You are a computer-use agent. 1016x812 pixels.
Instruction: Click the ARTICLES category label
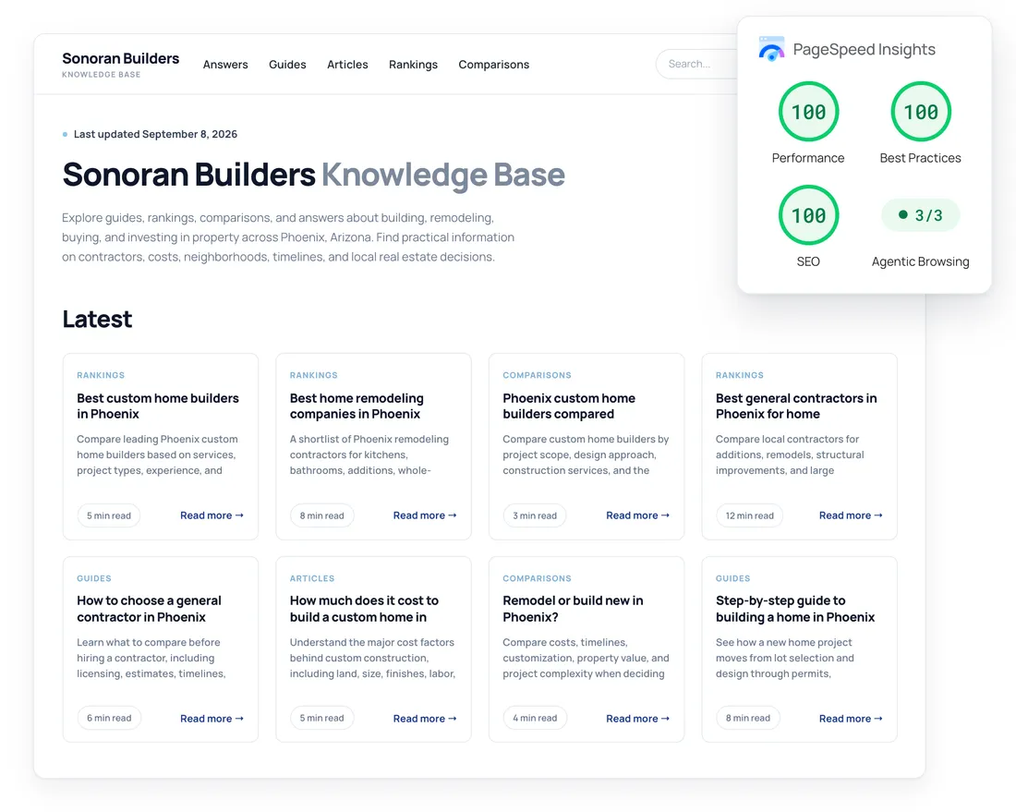click(312, 578)
